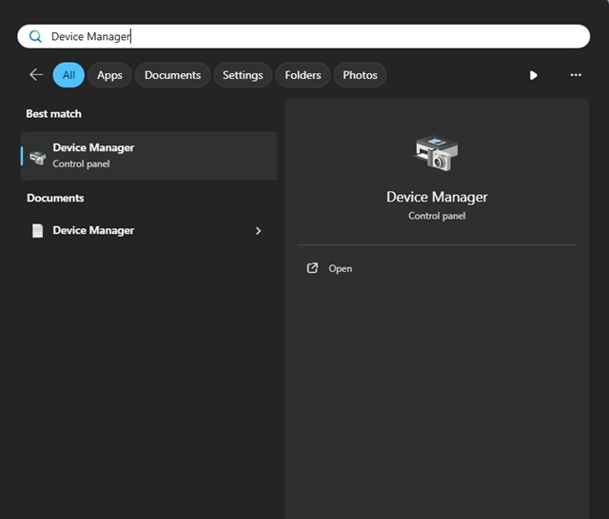Click inside the Device Manager search field
This screenshot has height=519, width=609.
(x=314, y=36)
